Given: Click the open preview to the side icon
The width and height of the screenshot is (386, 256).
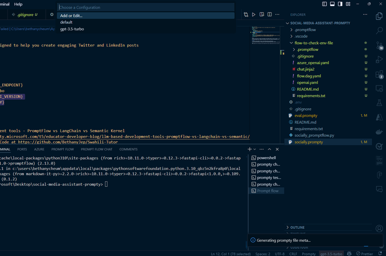Looking at the screenshot, I should [x=262, y=14].
